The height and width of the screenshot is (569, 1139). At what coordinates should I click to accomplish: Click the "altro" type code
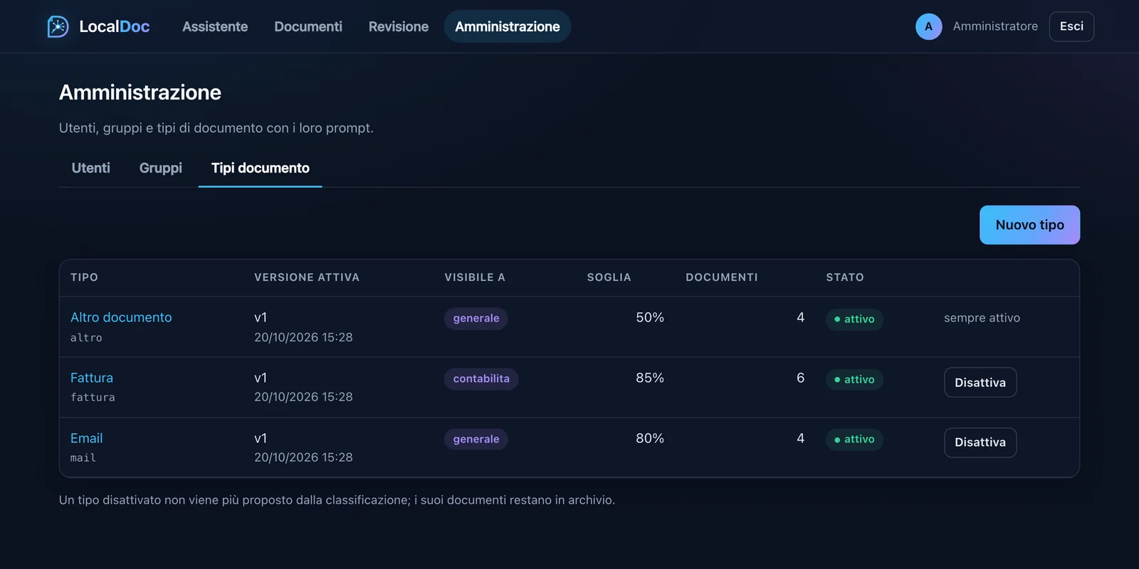click(86, 338)
